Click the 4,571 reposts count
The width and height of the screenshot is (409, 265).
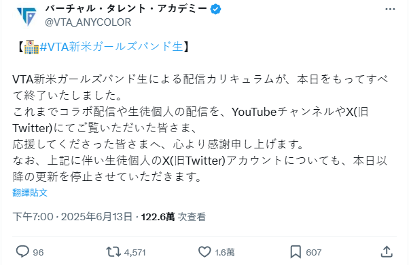click(135, 253)
